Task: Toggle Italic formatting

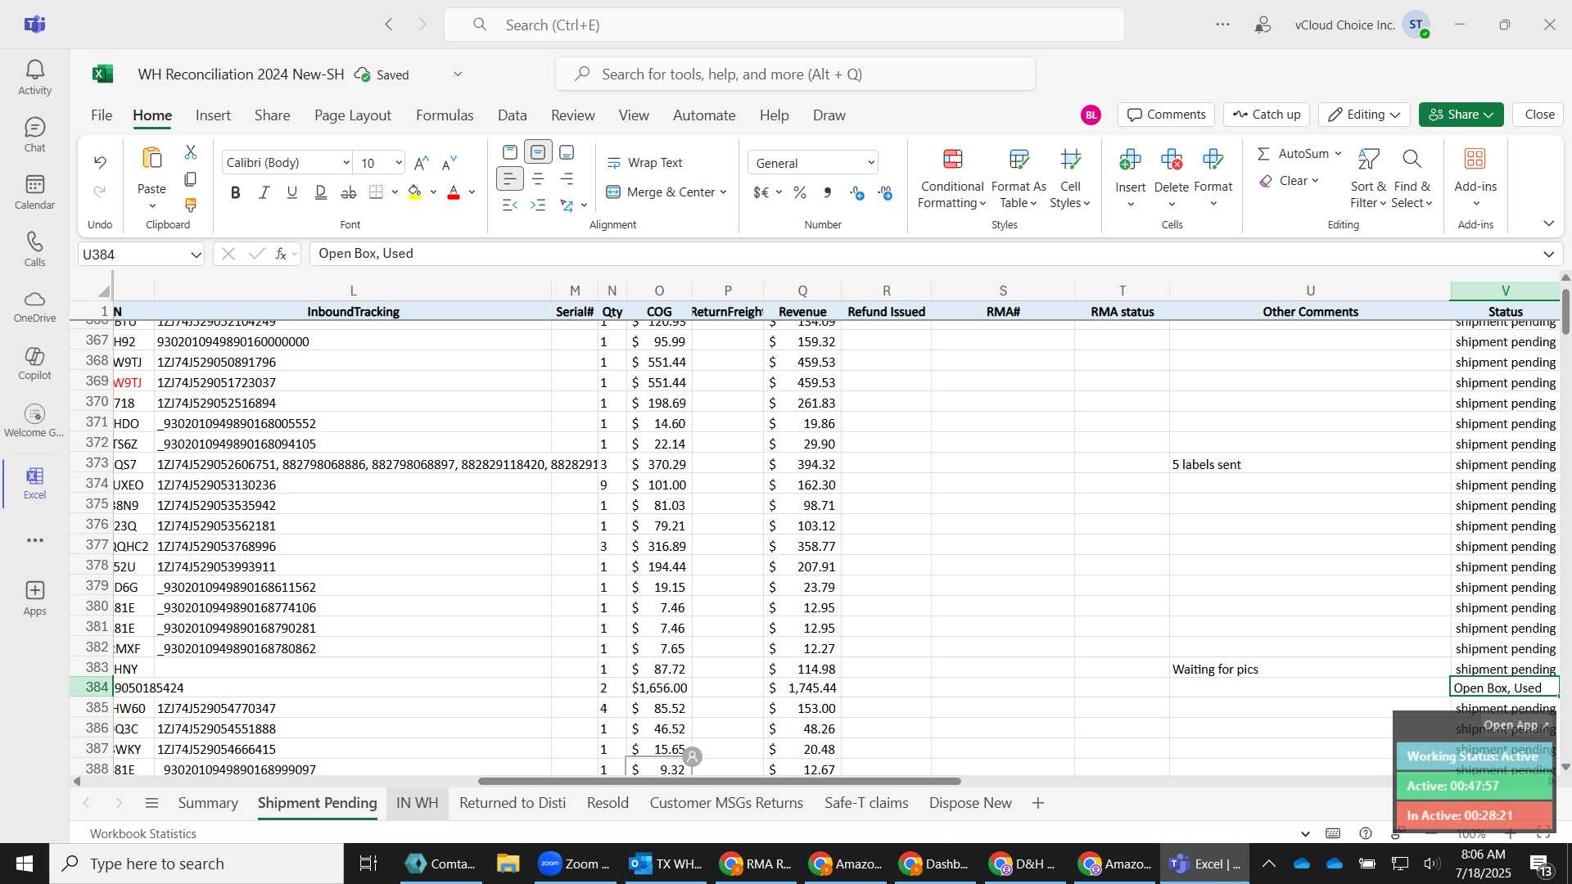Action: coord(264,192)
